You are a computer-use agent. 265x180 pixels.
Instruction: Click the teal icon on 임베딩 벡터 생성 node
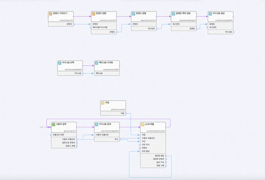pyautogui.click(x=173, y=14)
